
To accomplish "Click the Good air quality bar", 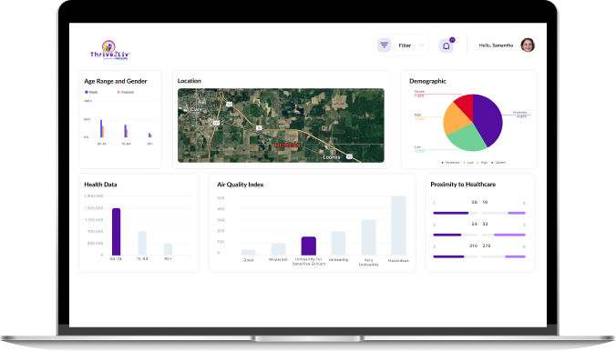I will [x=248, y=253].
